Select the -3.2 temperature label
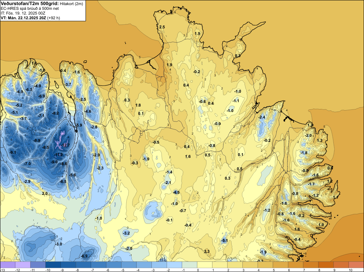 126,233
